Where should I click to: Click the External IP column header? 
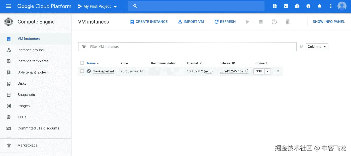point(227,63)
